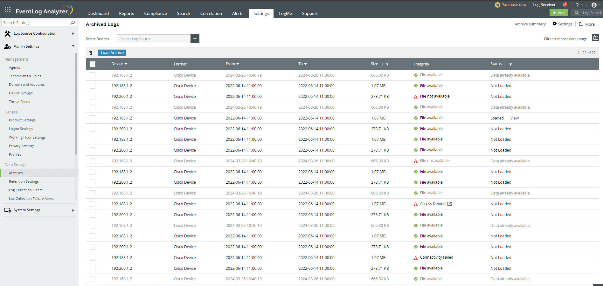Image resolution: width=603 pixels, height=286 pixels.
Task: Click the notification bell icon
Action: point(565,5)
